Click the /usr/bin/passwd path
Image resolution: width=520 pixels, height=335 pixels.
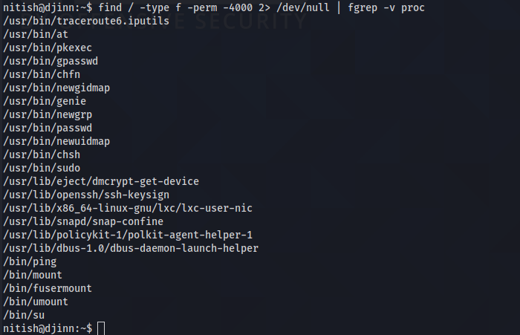48,128
